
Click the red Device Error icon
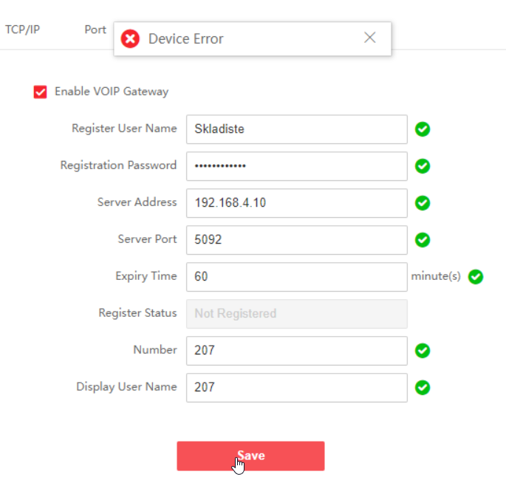(130, 38)
